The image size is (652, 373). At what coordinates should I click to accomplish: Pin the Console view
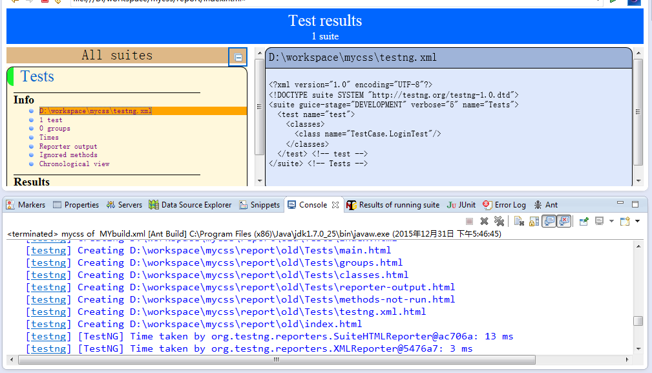(584, 221)
